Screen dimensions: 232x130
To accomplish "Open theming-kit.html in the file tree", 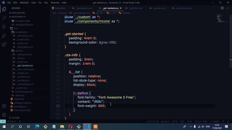I will [x=22, y=110].
